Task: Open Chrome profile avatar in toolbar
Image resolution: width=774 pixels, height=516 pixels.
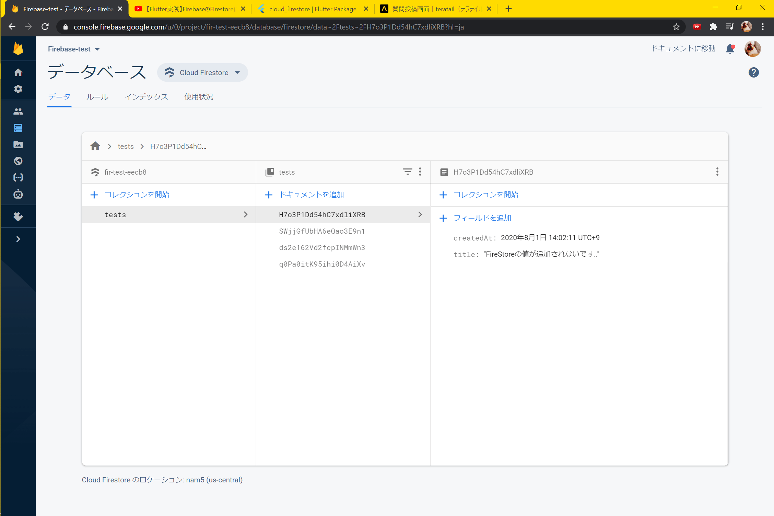Action: tap(746, 27)
